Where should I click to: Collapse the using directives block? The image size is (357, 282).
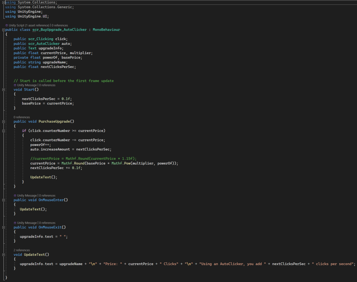[x=3, y=2]
